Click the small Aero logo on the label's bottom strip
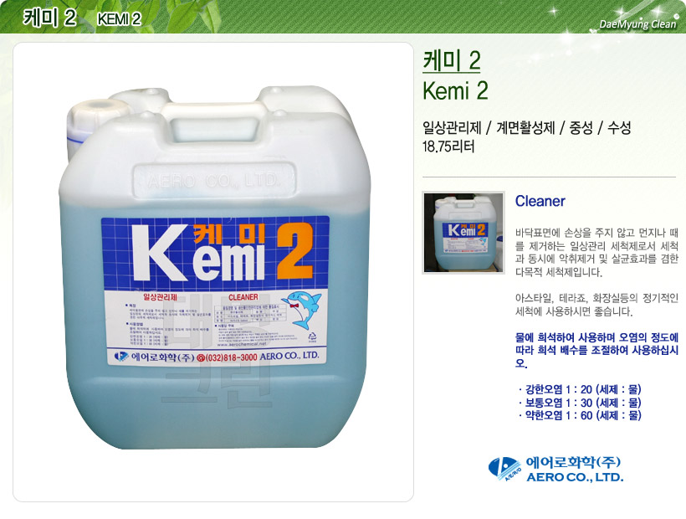 click(x=121, y=357)
